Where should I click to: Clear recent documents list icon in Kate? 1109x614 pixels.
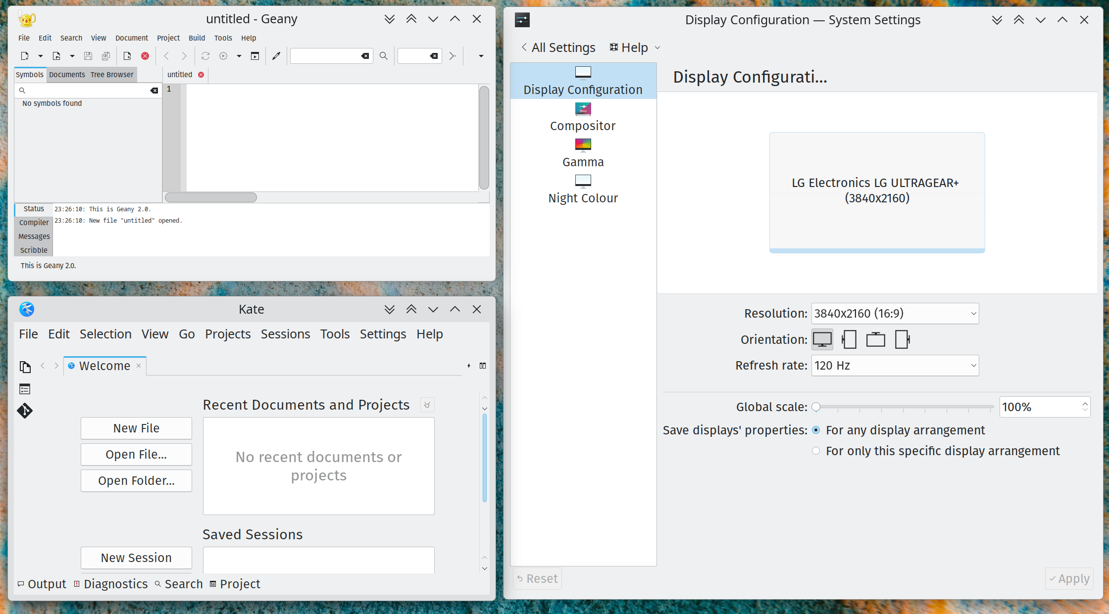[x=427, y=405]
